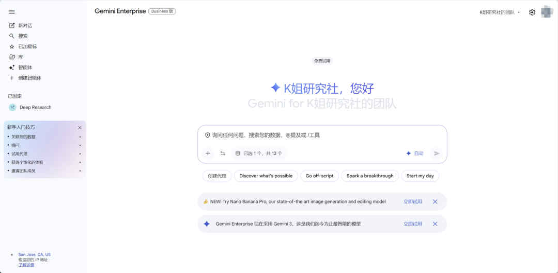Click the banana icon in the banner
The width and height of the screenshot is (558, 273).
click(x=206, y=201)
